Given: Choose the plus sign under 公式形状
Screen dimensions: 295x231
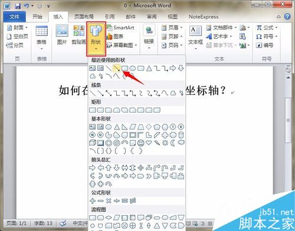Looking at the screenshot, I should pos(93,200).
